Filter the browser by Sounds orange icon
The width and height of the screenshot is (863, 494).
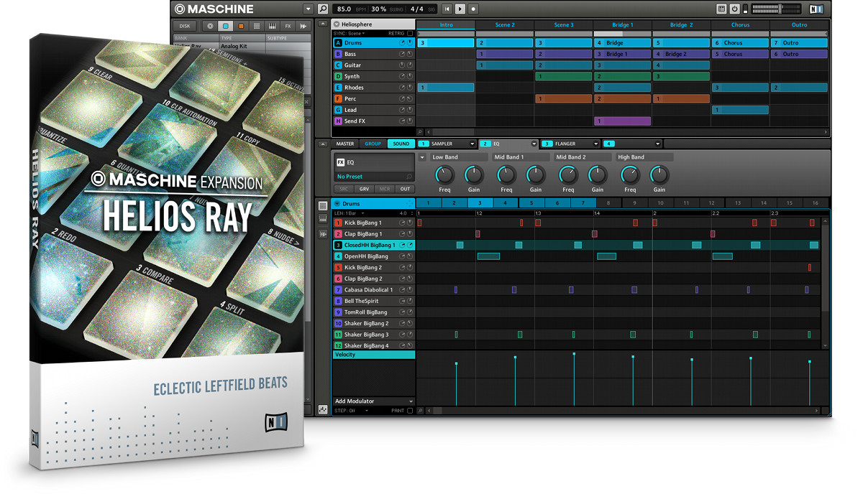click(241, 26)
